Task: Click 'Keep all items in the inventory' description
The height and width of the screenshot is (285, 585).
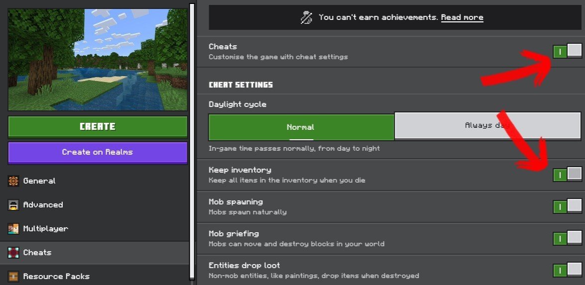Action: click(x=287, y=181)
